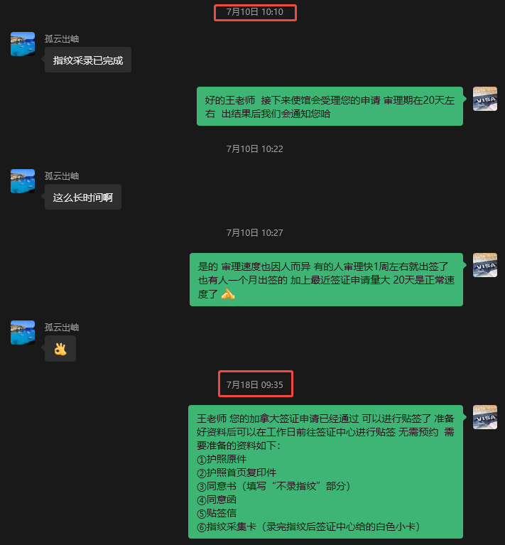Open VISA avatar beside 好的王老师 message
505x545 pixels.
pos(485,99)
